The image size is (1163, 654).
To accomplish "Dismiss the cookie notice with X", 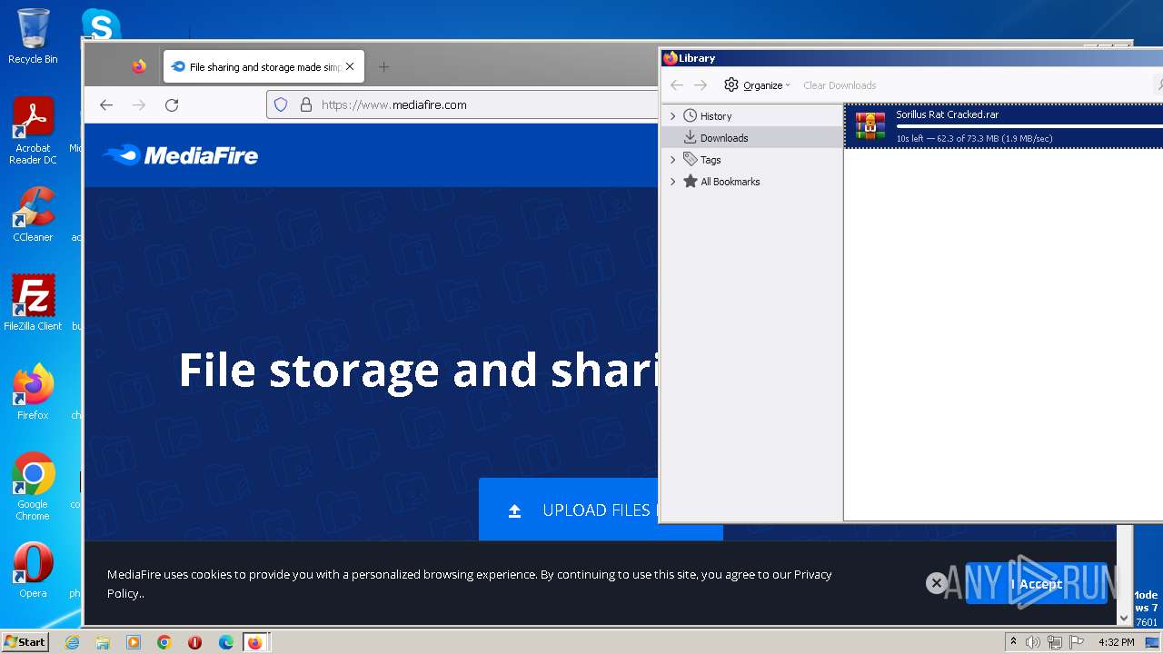I will point(936,583).
